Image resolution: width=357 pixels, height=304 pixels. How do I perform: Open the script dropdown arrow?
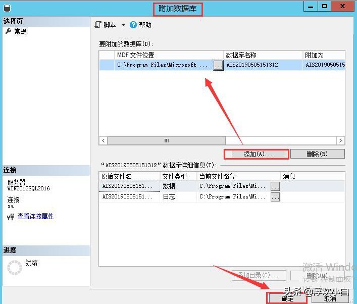pos(123,25)
